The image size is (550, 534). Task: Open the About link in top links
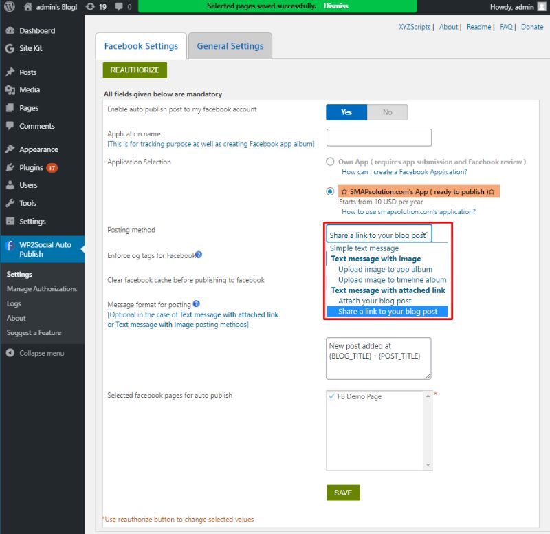point(449,27)
